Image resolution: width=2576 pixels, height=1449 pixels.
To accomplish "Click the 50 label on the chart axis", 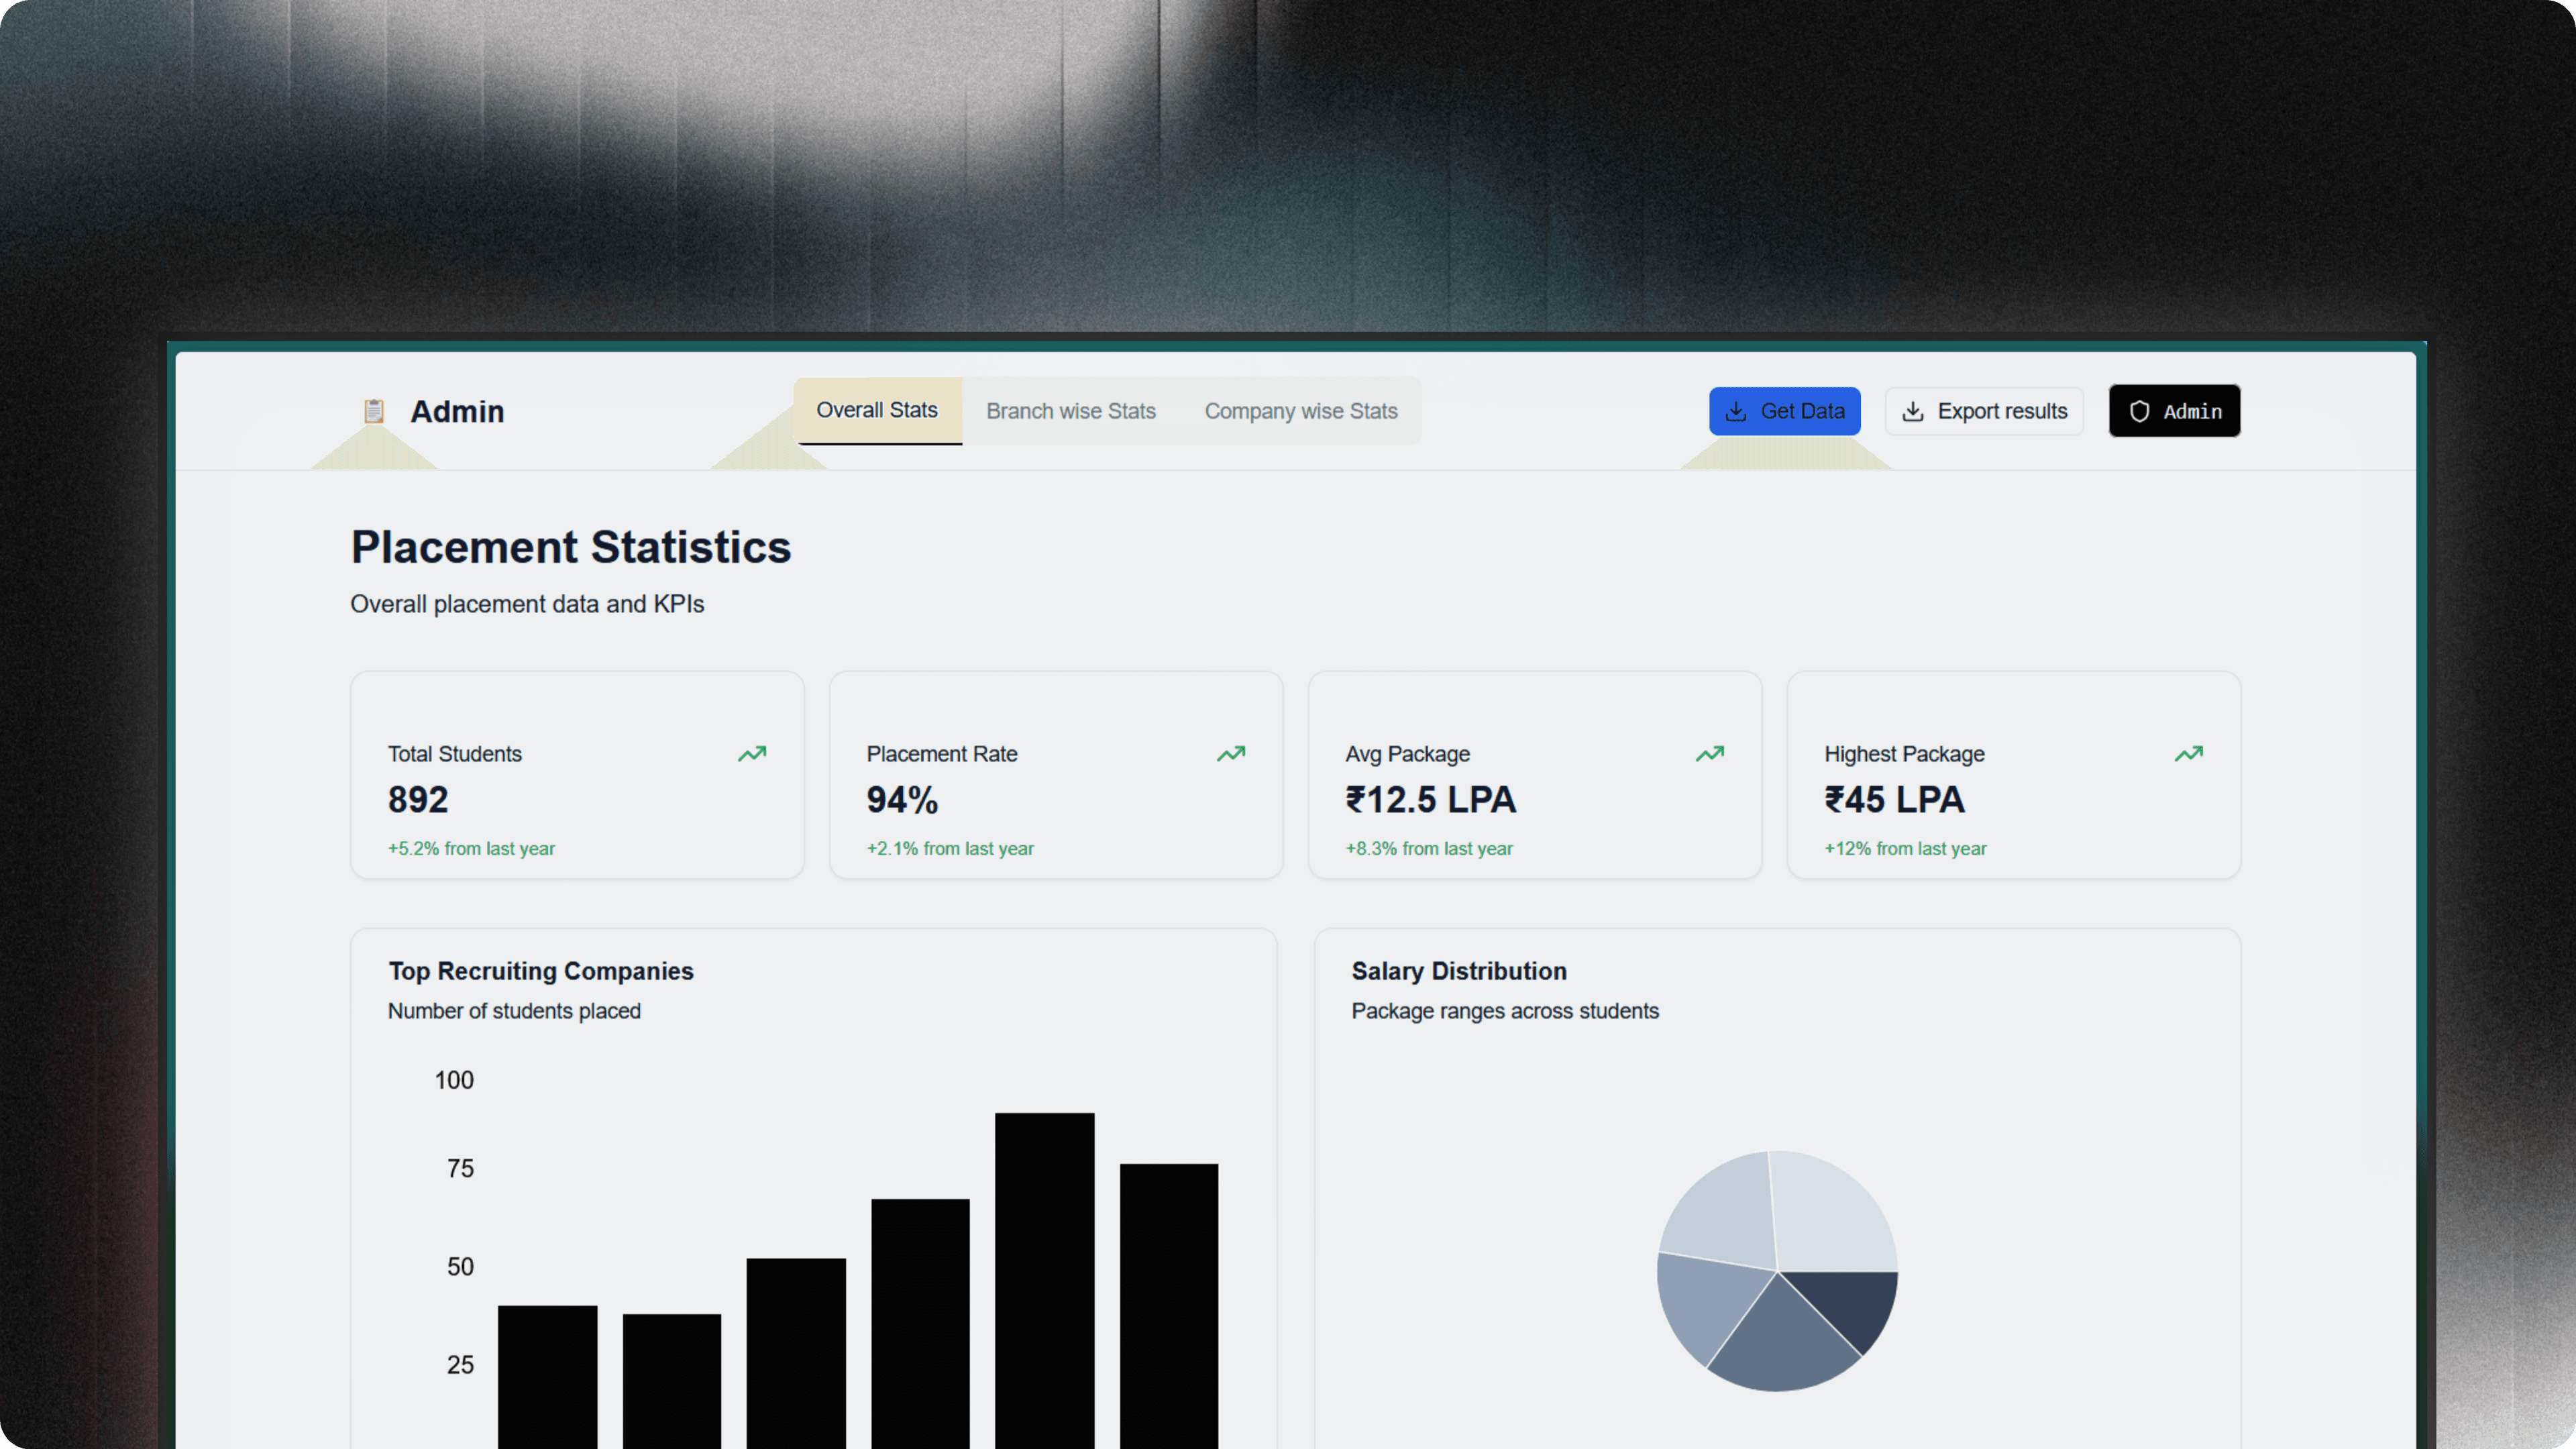I will point(460,1266).
